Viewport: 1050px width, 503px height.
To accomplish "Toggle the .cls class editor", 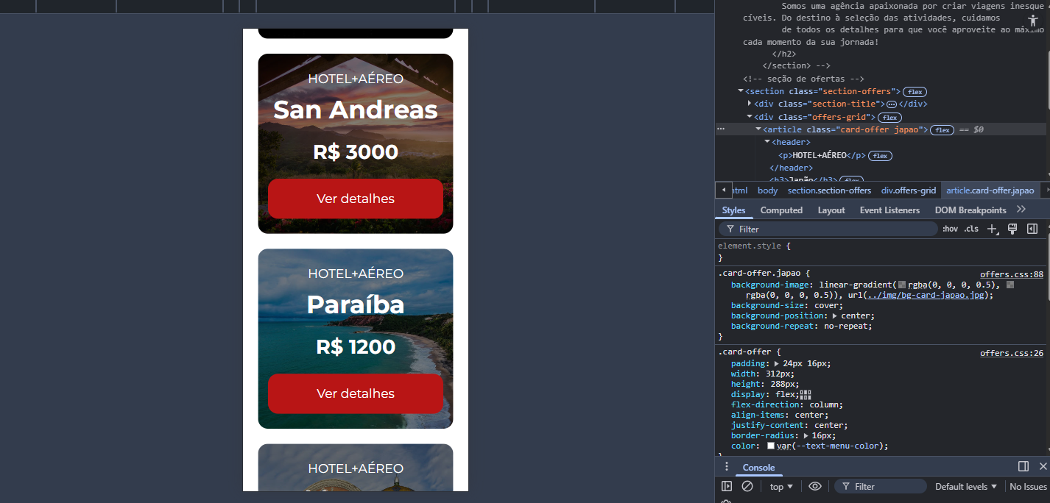I will click(x=971, y=229).
